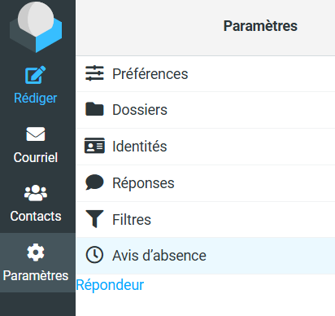Click the Roundcube logo
Viewport: 335px width, 316px height.
[36, 27]
